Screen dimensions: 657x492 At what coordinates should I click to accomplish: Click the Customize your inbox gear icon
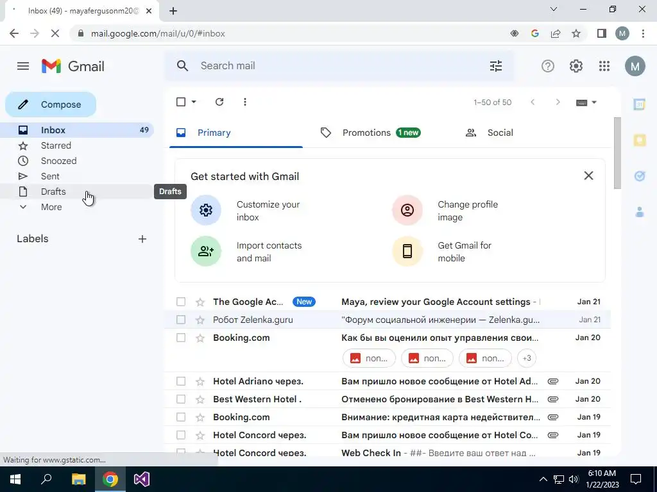(x=206, y=210)
